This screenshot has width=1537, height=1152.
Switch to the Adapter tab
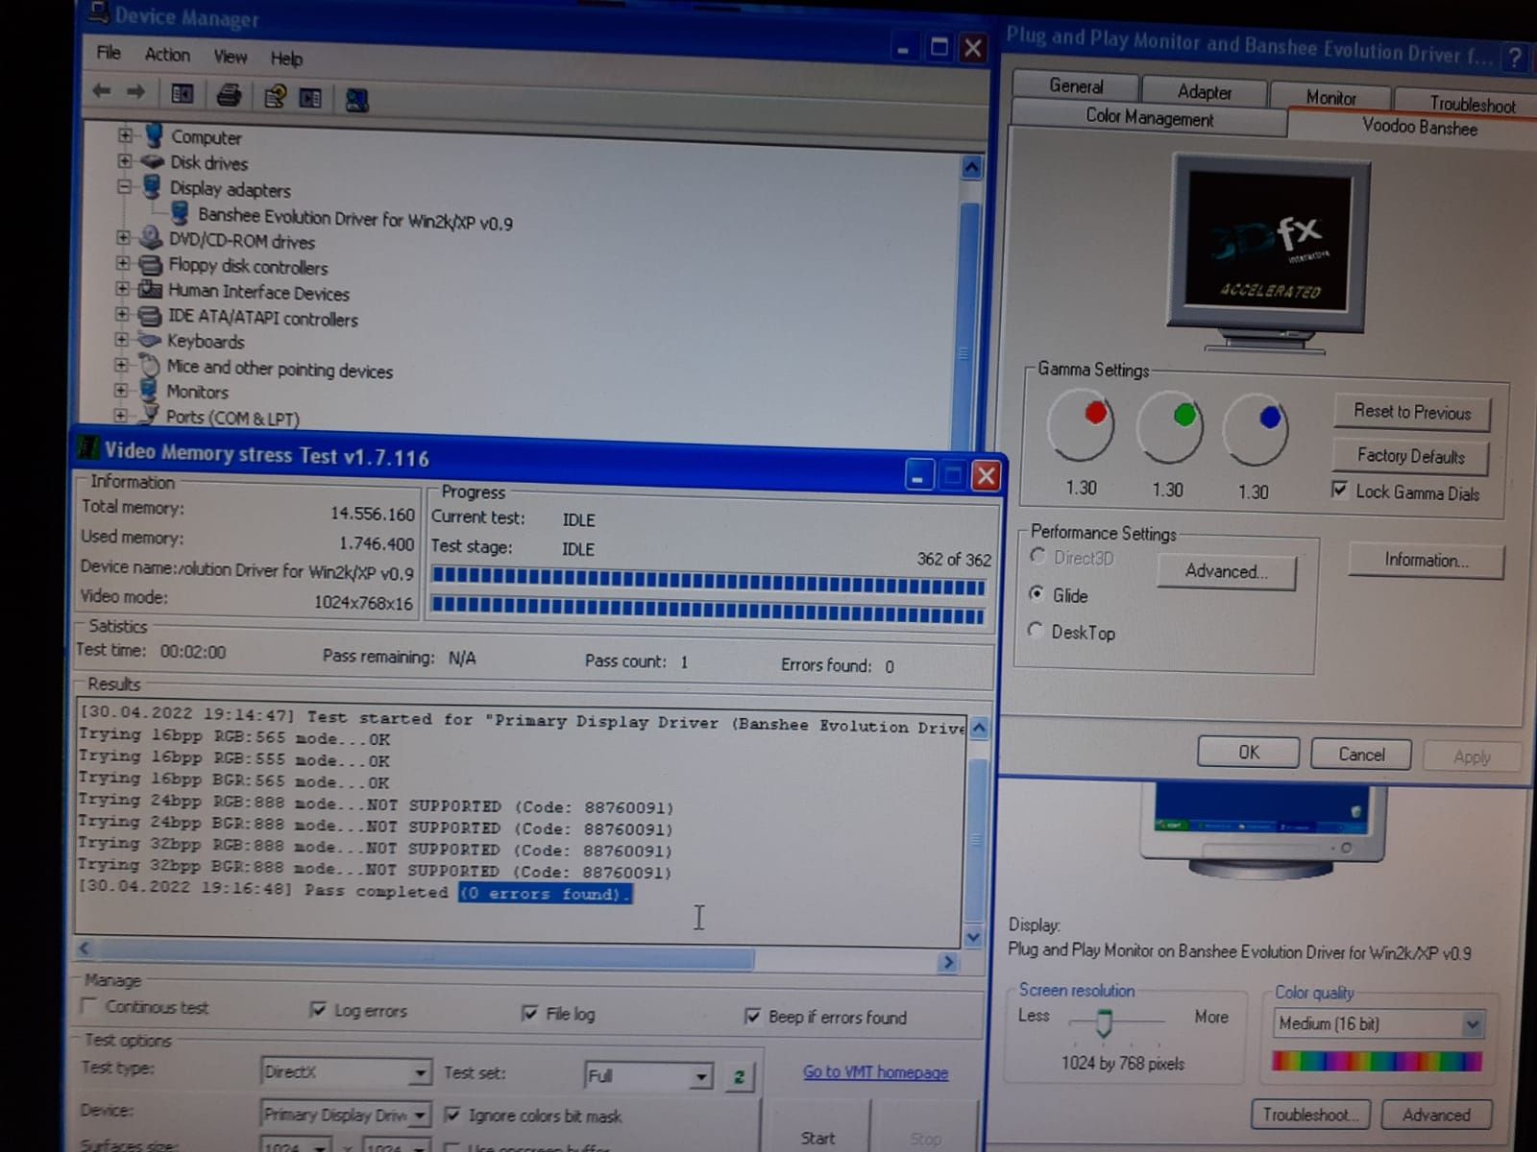point(1205,92)
